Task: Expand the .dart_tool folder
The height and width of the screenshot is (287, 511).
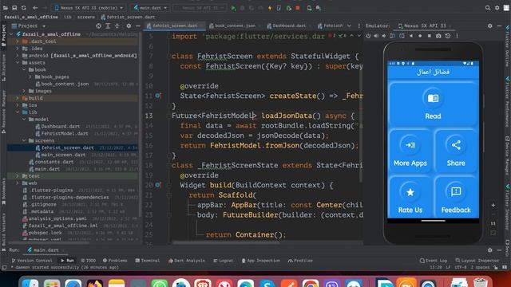Action: click(18, 41)
